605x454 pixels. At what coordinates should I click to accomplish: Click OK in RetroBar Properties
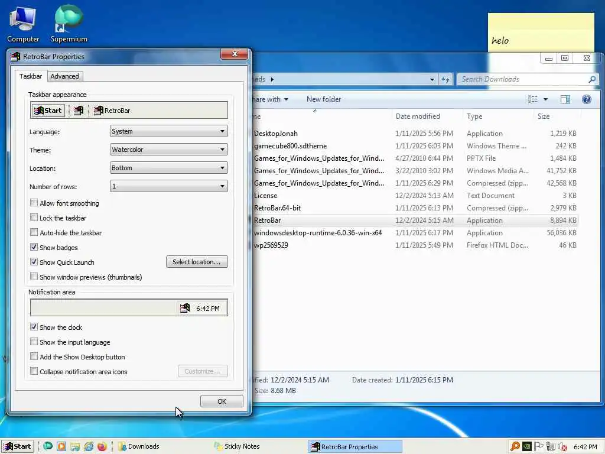pyautogui.click(x=222, y=401)
